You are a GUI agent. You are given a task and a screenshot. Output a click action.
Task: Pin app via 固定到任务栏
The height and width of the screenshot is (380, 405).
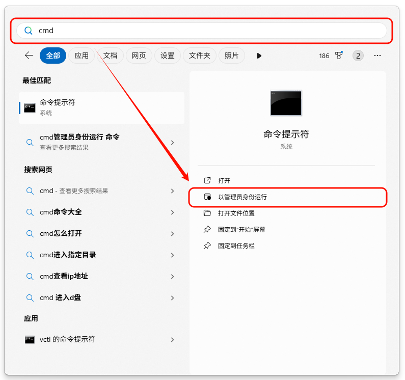click(236, 246)
